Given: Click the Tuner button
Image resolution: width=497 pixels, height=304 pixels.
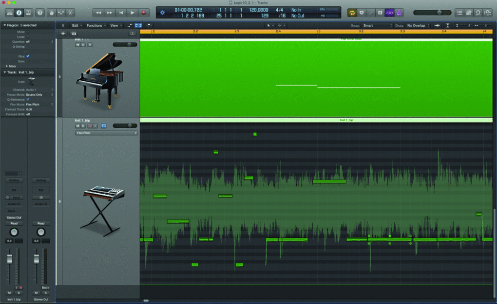Looking at the screenshot, I should 371,13.
